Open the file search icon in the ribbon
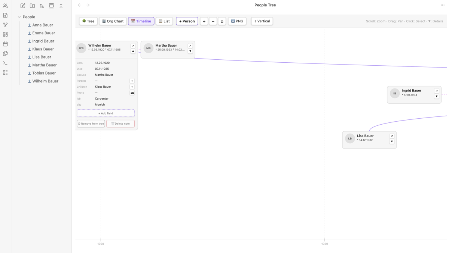Viewport: 449px width, 253px height. click(5, 15)
